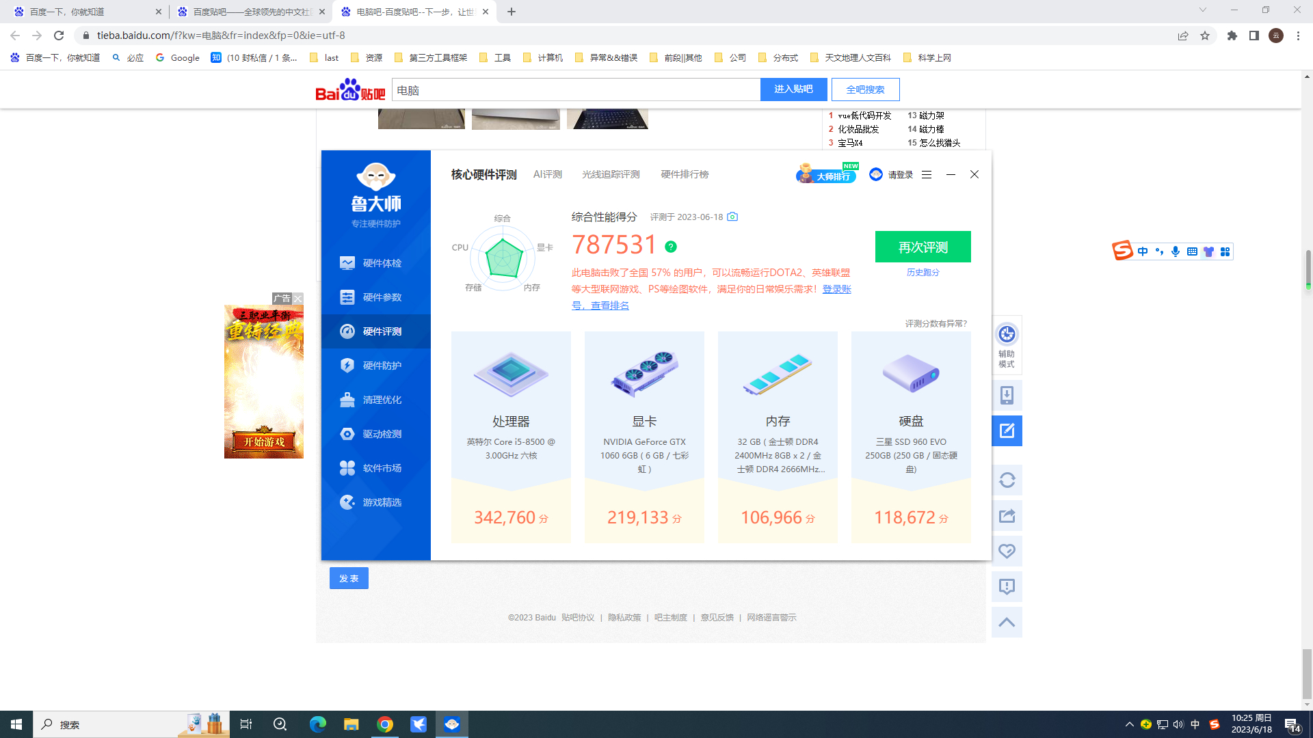Click 开始游戏 in the ad banner
This screenshot has width=1313, height=738.
[264, 441]
